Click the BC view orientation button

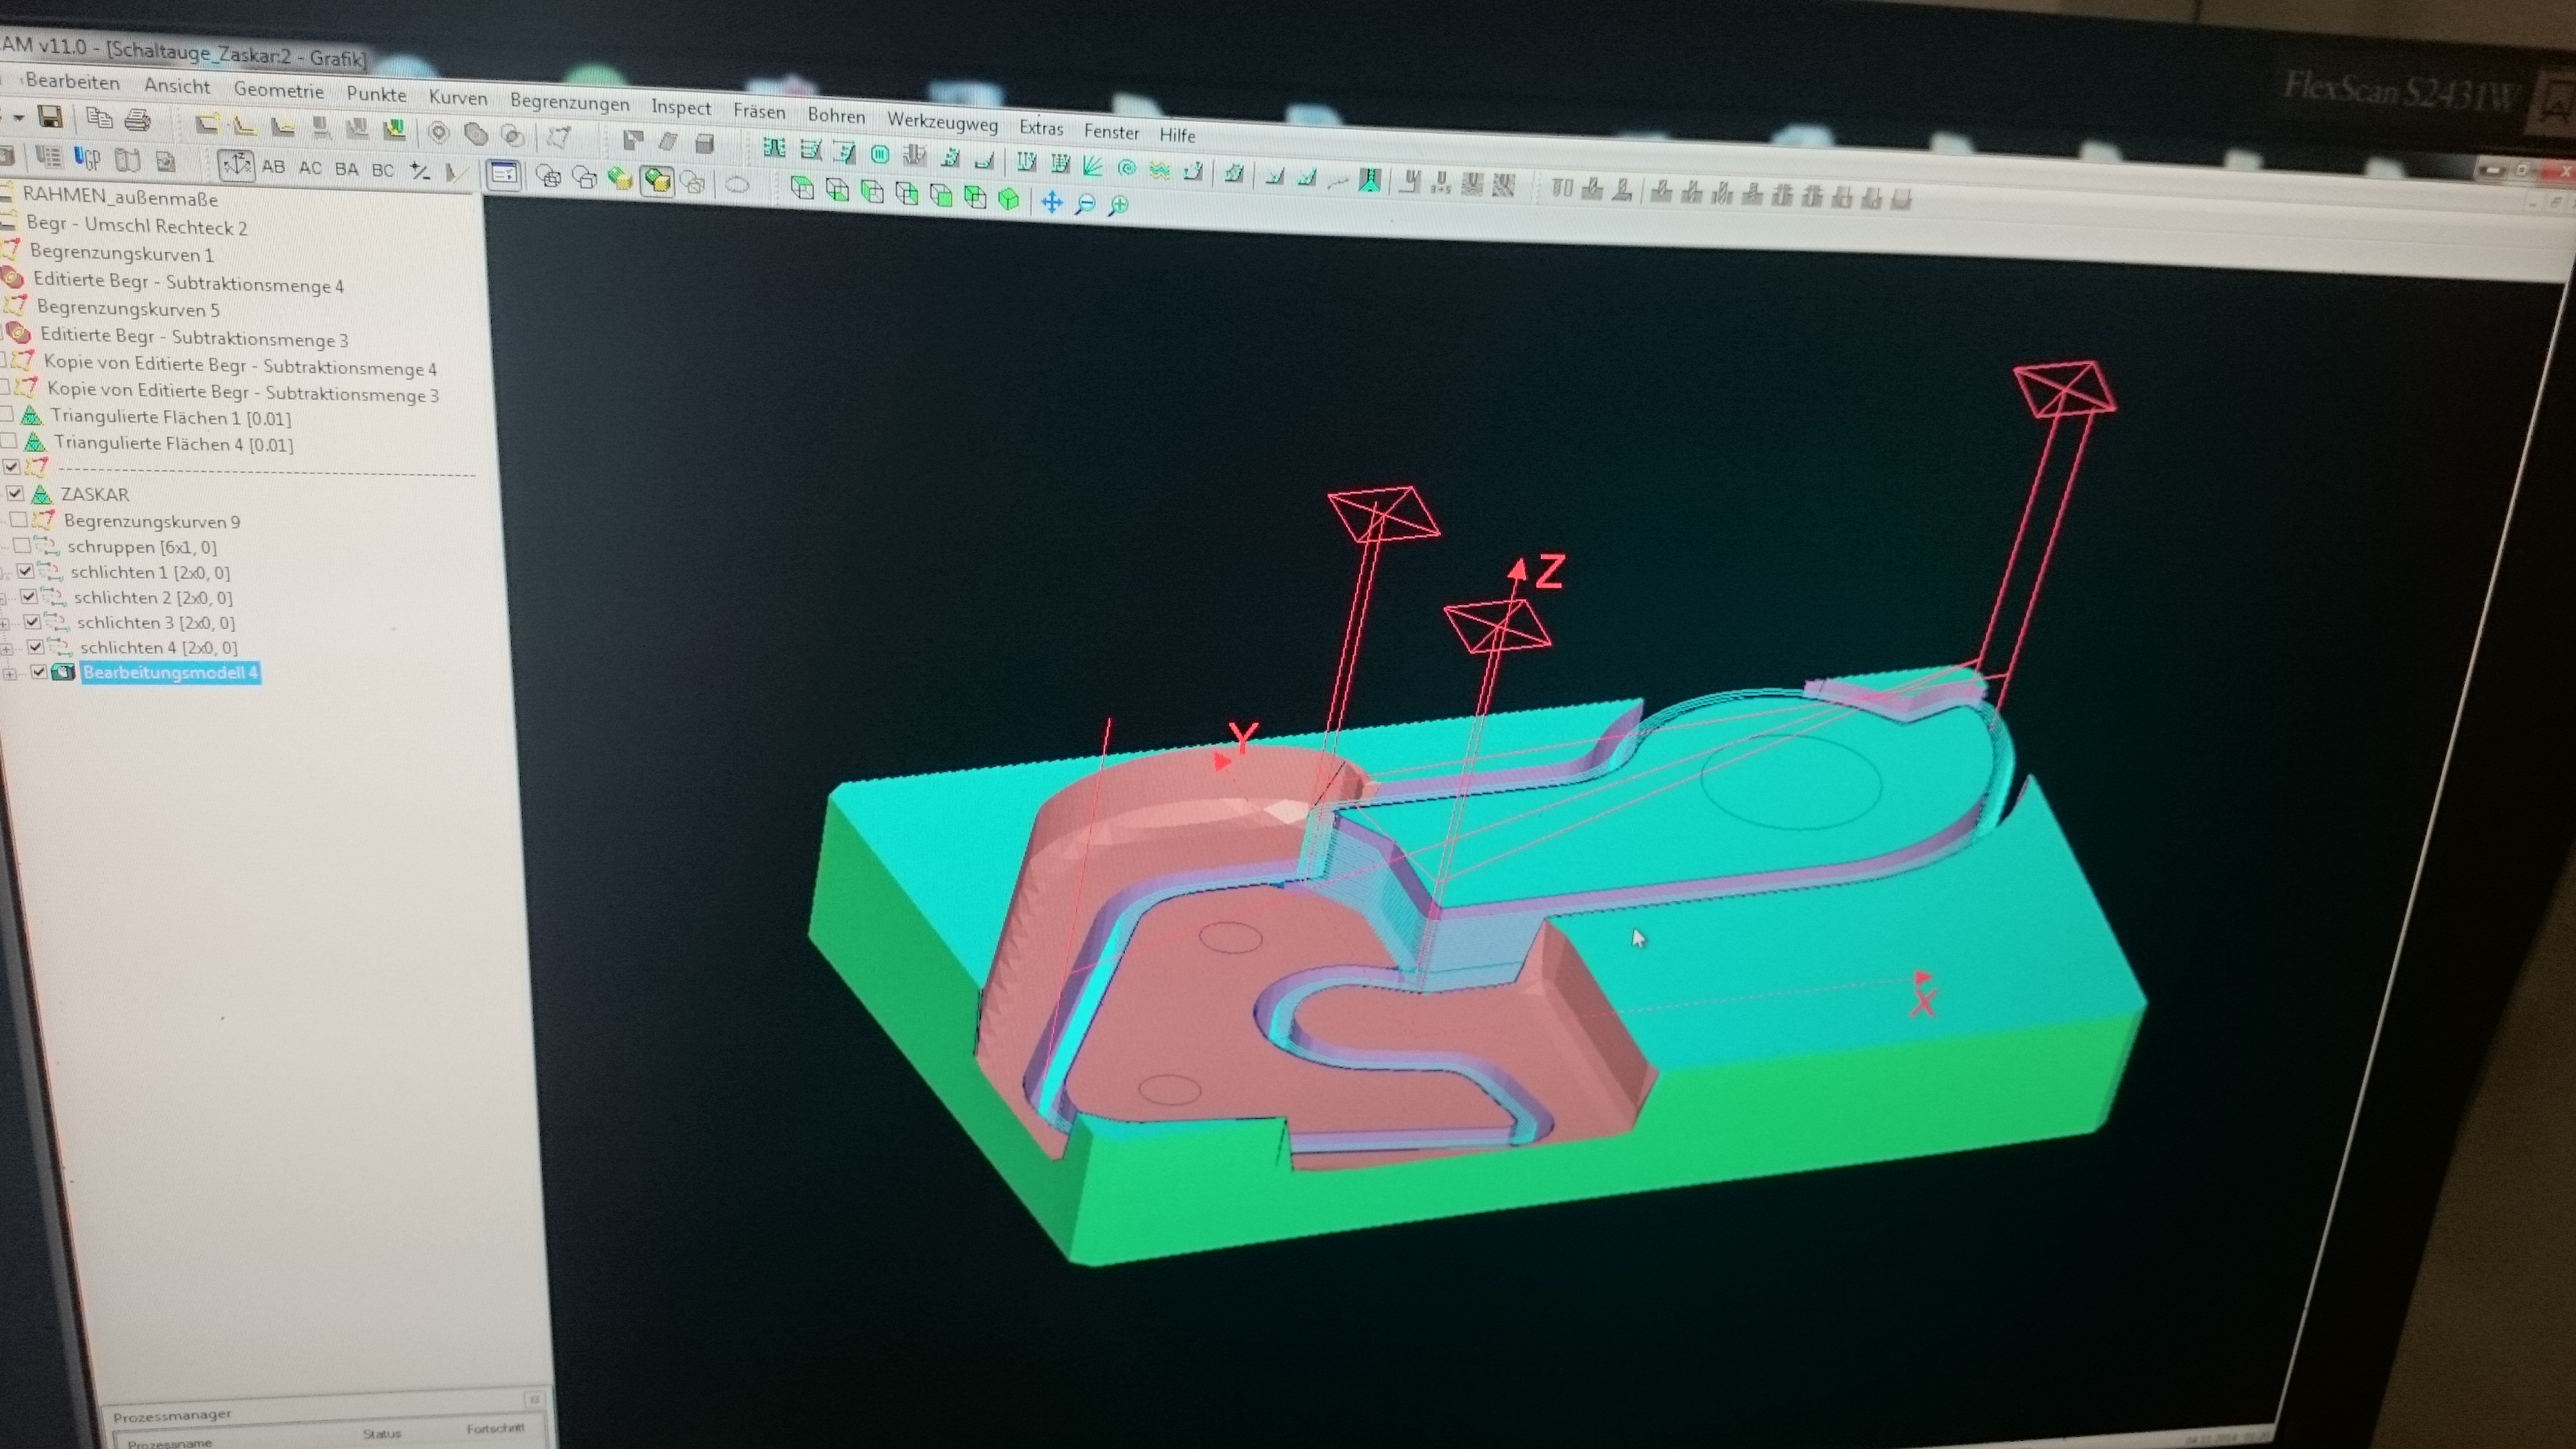[382, 170]
